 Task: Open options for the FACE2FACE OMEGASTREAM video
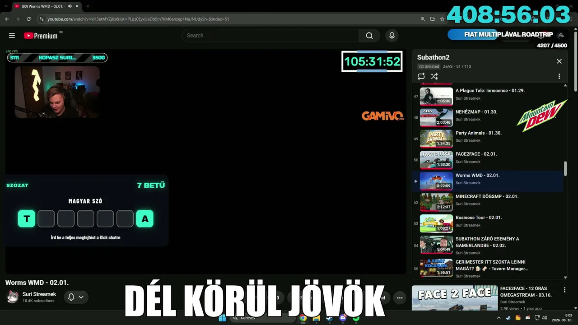coord(564,290)
